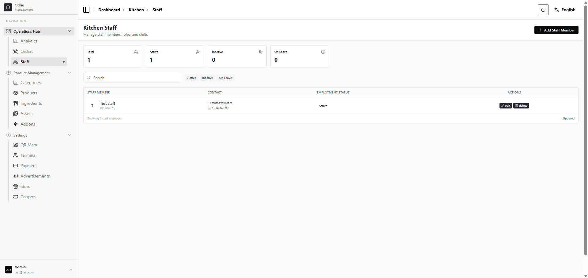Click the Coupon ticket icon
The width and height of the screenshot is (588, 278).
(x=16, y=197)
